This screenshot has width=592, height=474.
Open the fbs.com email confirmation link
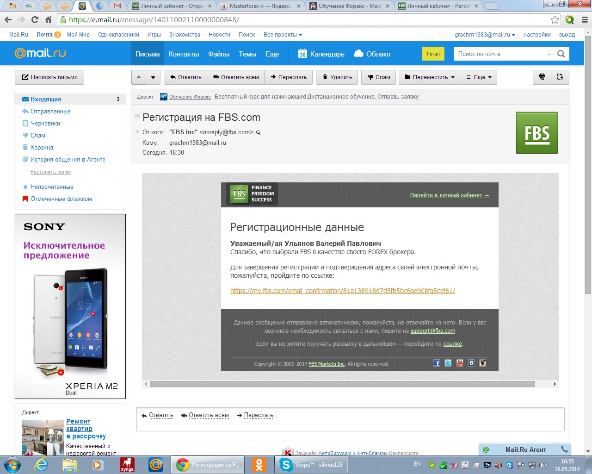coord(342,291)
